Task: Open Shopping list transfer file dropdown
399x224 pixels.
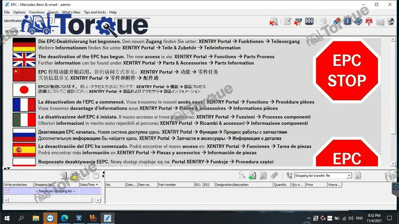Action: pos(349,176)
